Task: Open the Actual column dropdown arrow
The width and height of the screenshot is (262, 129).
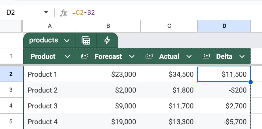Action: [x=189, y=56]
